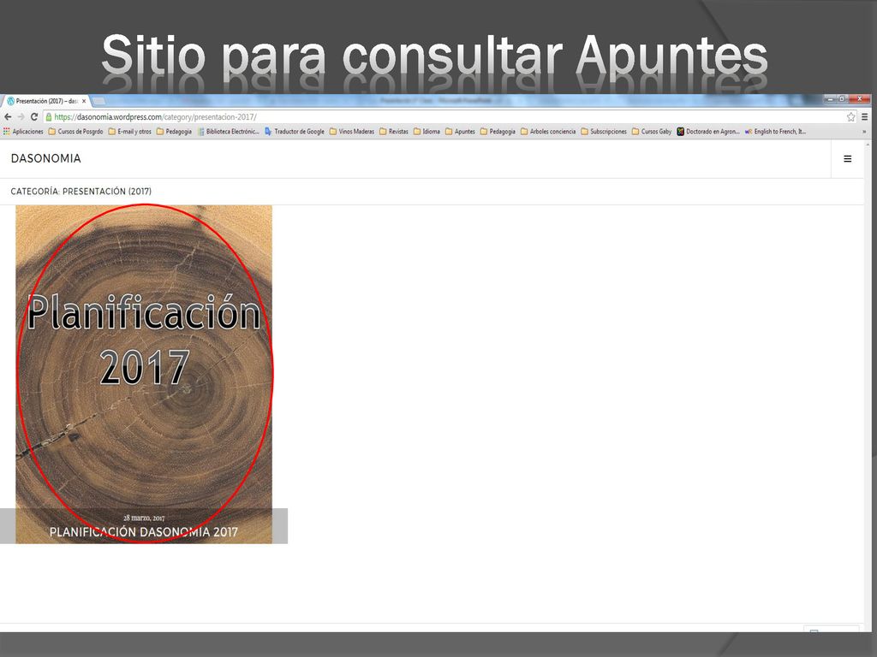
Task: Click the DASONOMIA site title
Action: tap(46, 158)
